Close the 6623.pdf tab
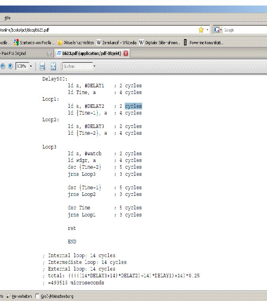Viewport: 267px width, 301px height. point(126,53)
